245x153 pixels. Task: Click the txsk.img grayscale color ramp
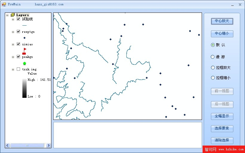tap(24, 88)
